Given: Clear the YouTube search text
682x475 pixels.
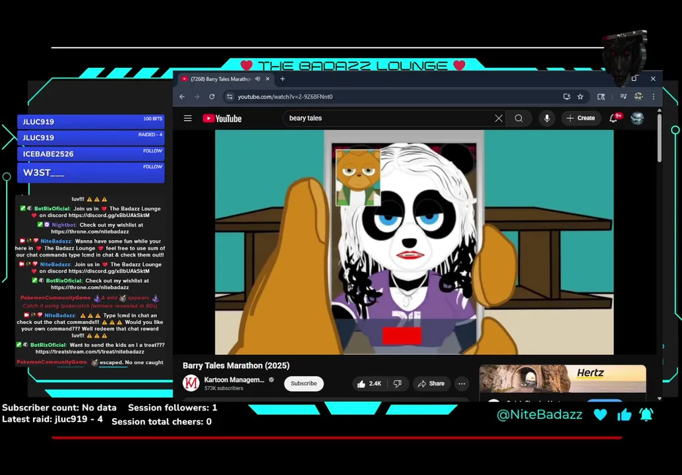Looking at the screenshot, I should click(499, 118).
